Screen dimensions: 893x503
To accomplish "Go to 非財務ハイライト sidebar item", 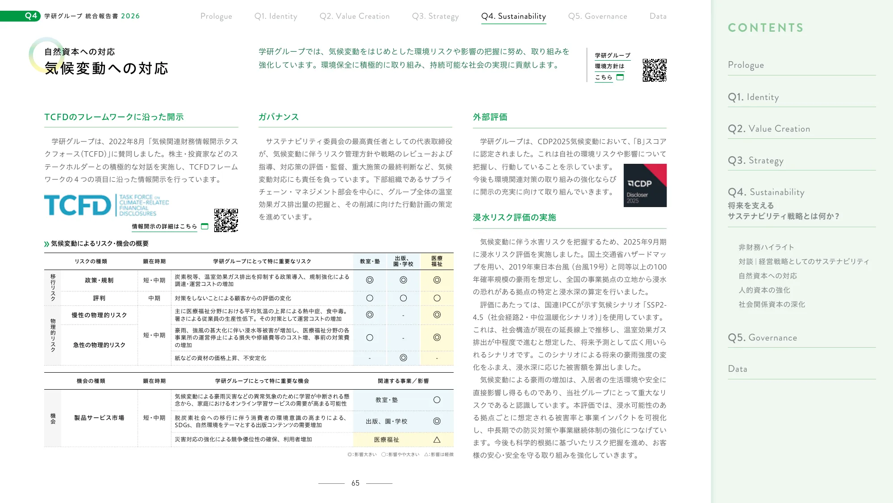I will click(x=766, y=247).
